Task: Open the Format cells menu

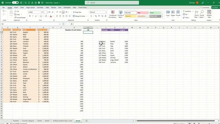Action: pos(178,13)
